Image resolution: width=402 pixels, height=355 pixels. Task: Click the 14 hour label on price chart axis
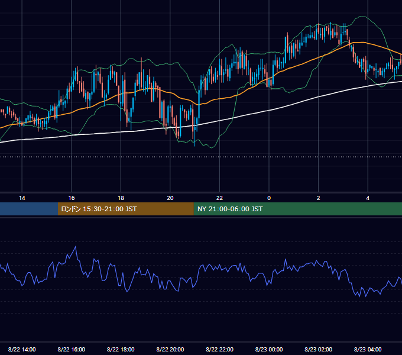(x=22, y=198)
